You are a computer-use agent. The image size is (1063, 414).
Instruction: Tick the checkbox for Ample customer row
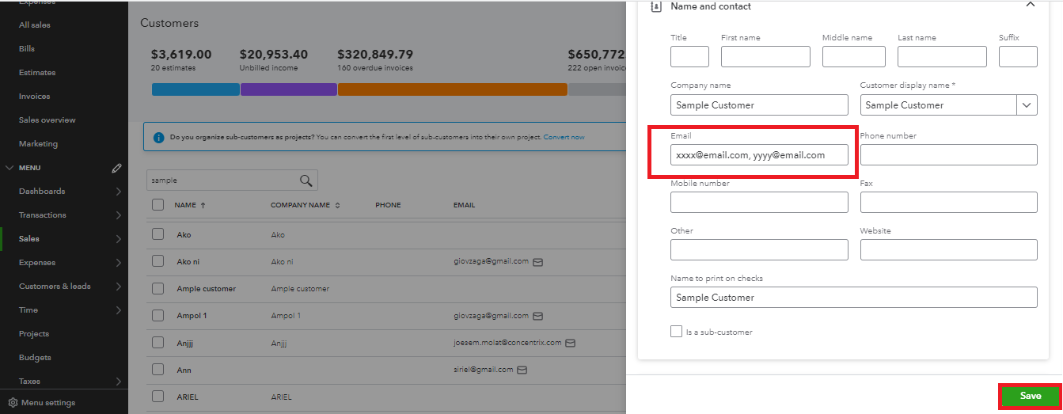[x=158, y=288]
